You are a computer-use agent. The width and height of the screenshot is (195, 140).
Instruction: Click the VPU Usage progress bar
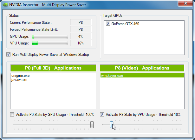pyautogui.click(x=50, y=43)
